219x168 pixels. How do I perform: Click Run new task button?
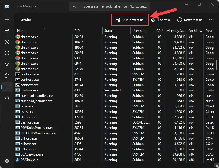click(130, 20)
